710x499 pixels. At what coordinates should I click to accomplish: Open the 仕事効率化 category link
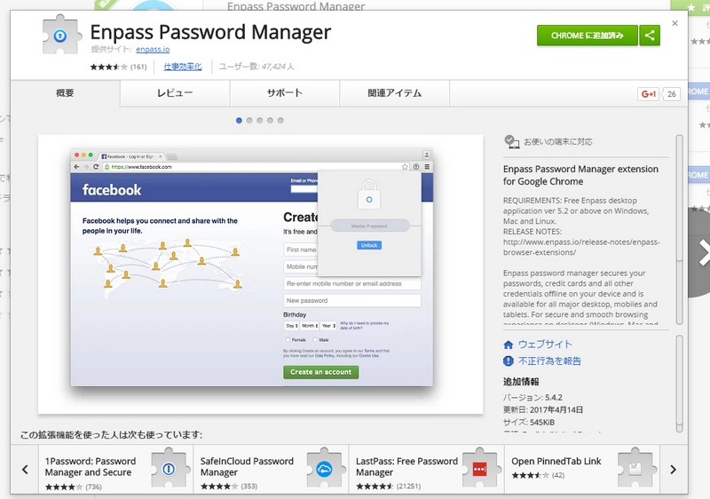183,67
